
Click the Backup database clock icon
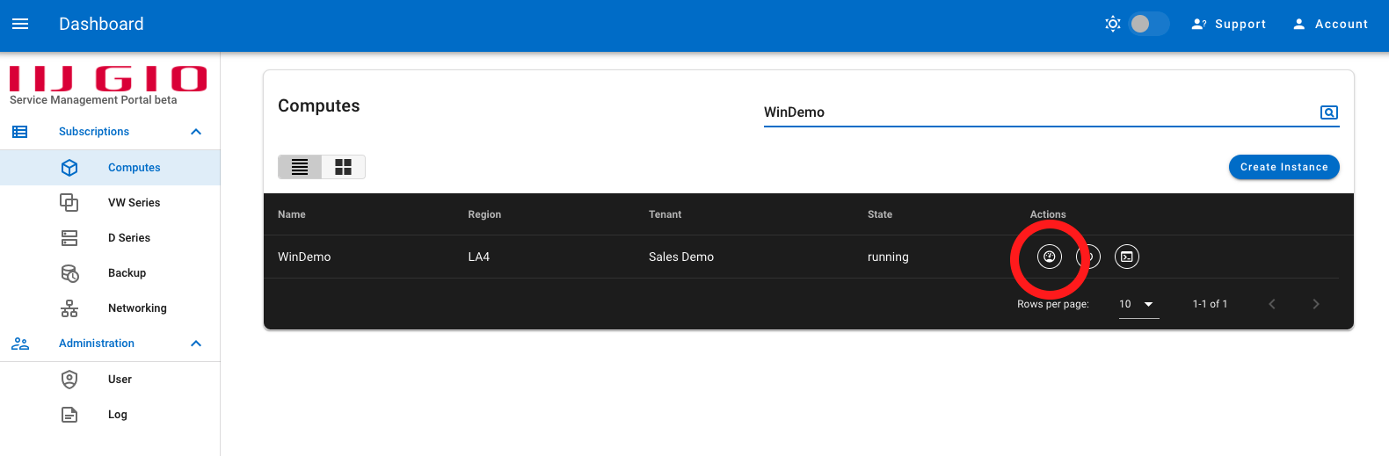(x=69, y=273)
